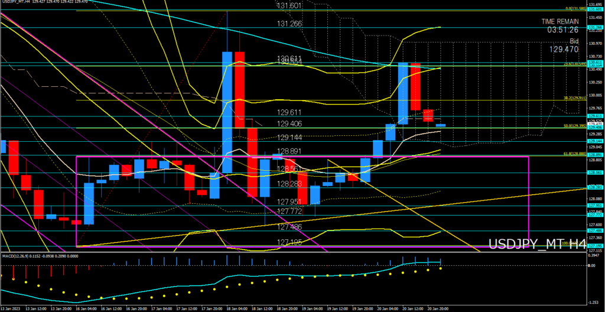The image size is (605, 312).
Task: Click the 38.2(129.911) Fibonacci label
Action: 575,98
